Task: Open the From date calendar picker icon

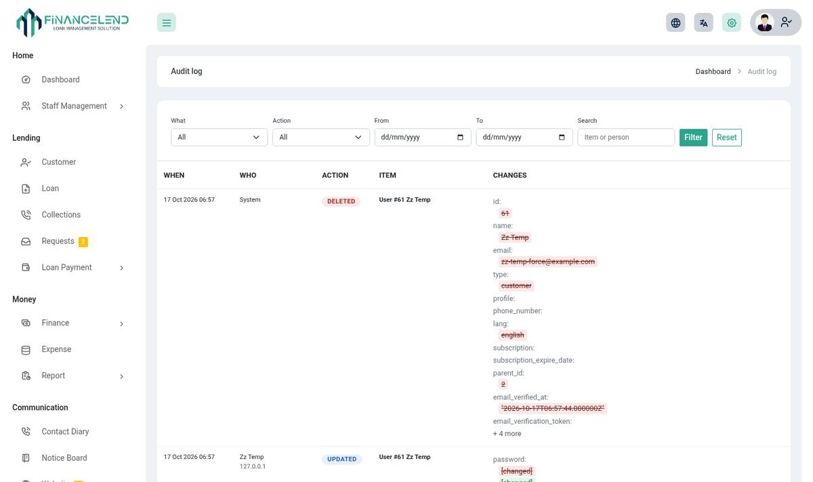Action: [461, 137]
